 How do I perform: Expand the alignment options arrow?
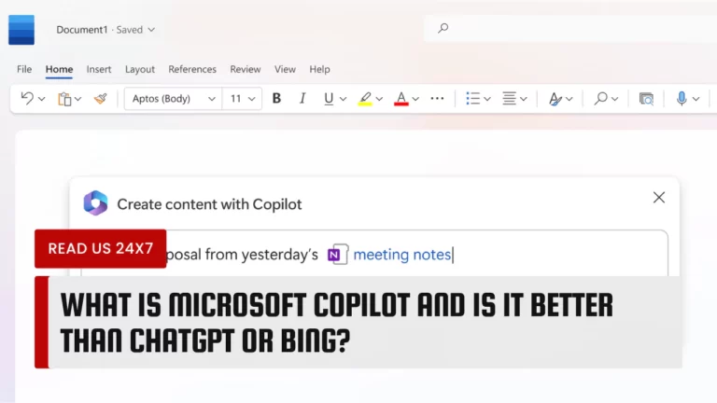(x=524, y=99)
